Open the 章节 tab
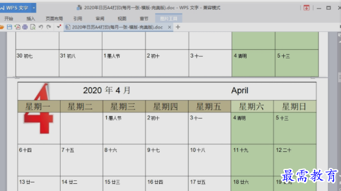341x191 pixels. point(144,19)
